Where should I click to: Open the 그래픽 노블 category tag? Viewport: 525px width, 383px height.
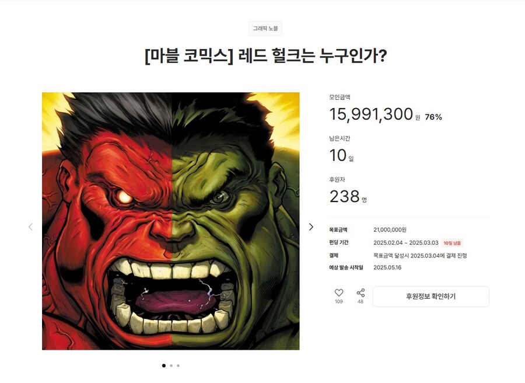[x=265, y=29]
